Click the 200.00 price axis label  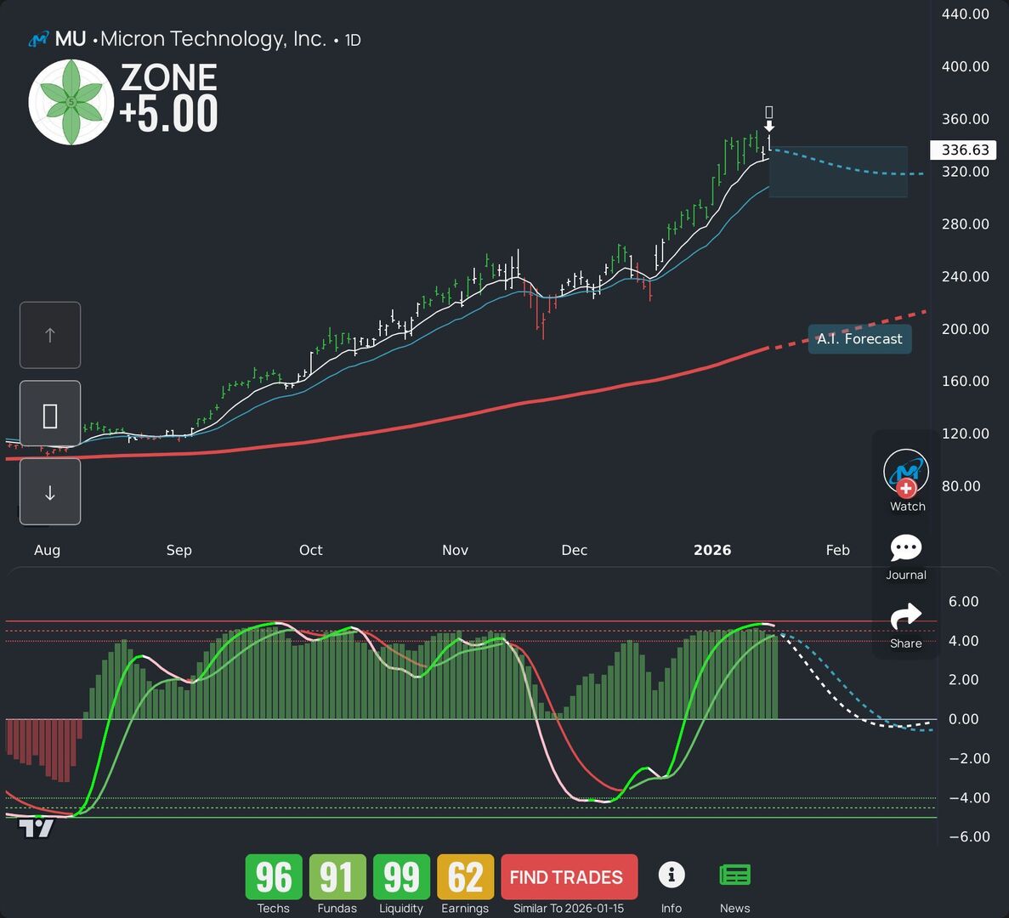click(966, 329)
